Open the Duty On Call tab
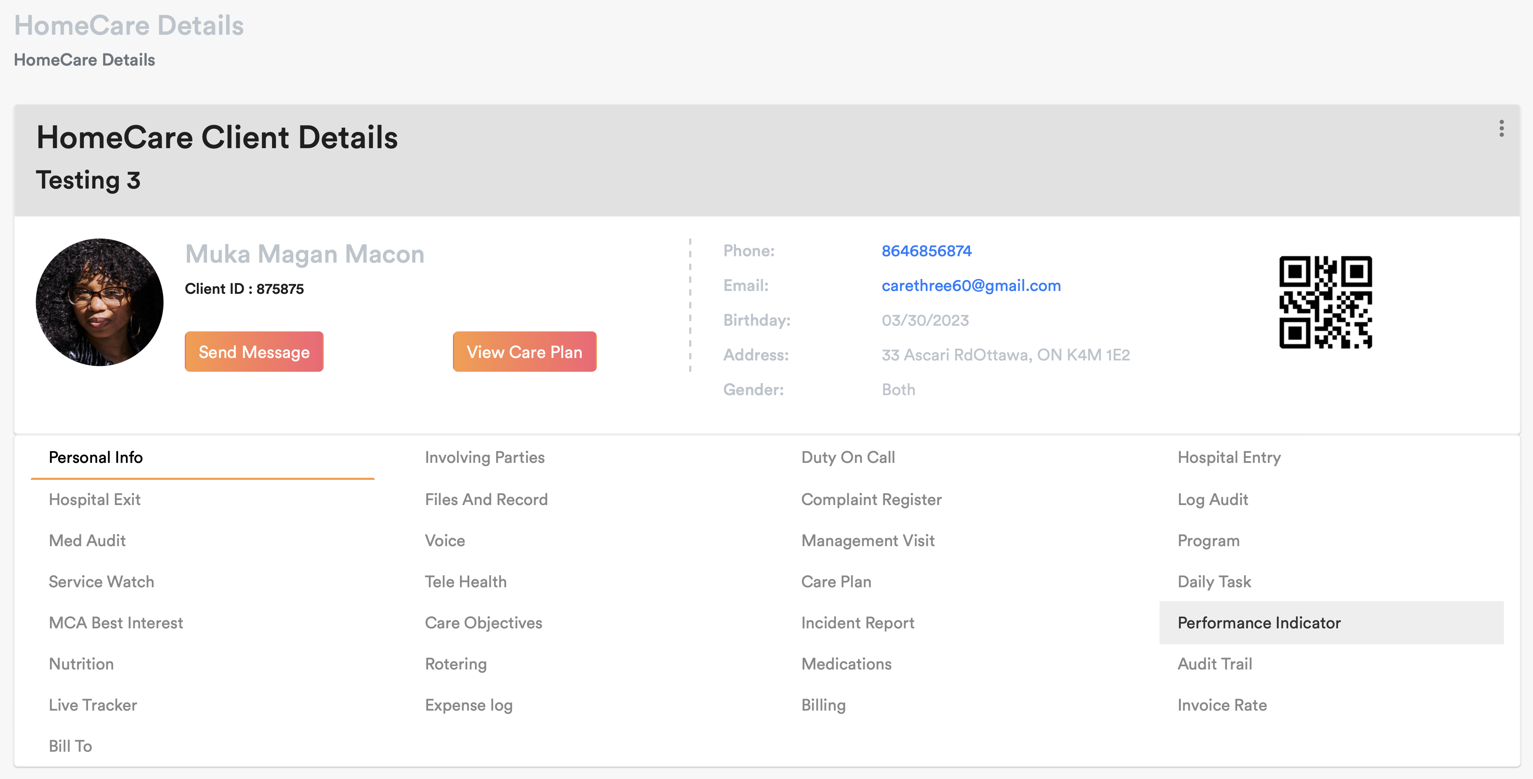Viewport: 1533px width, 779px height. coord(847,457)
